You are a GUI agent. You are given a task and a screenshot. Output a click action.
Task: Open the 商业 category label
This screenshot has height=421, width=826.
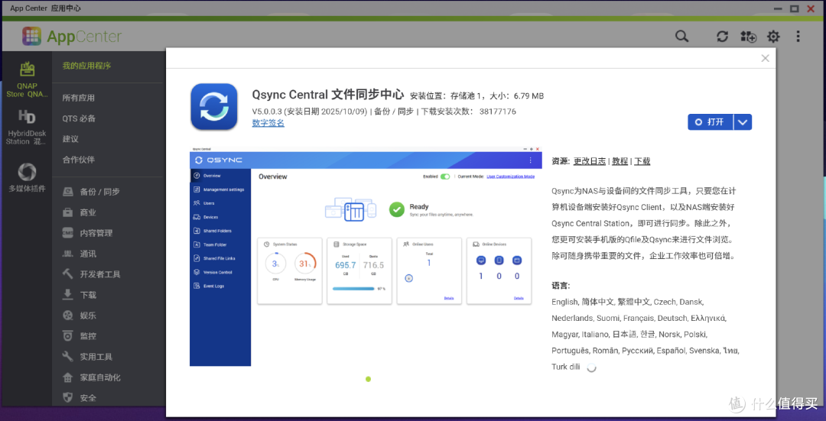tap(88, 212)
